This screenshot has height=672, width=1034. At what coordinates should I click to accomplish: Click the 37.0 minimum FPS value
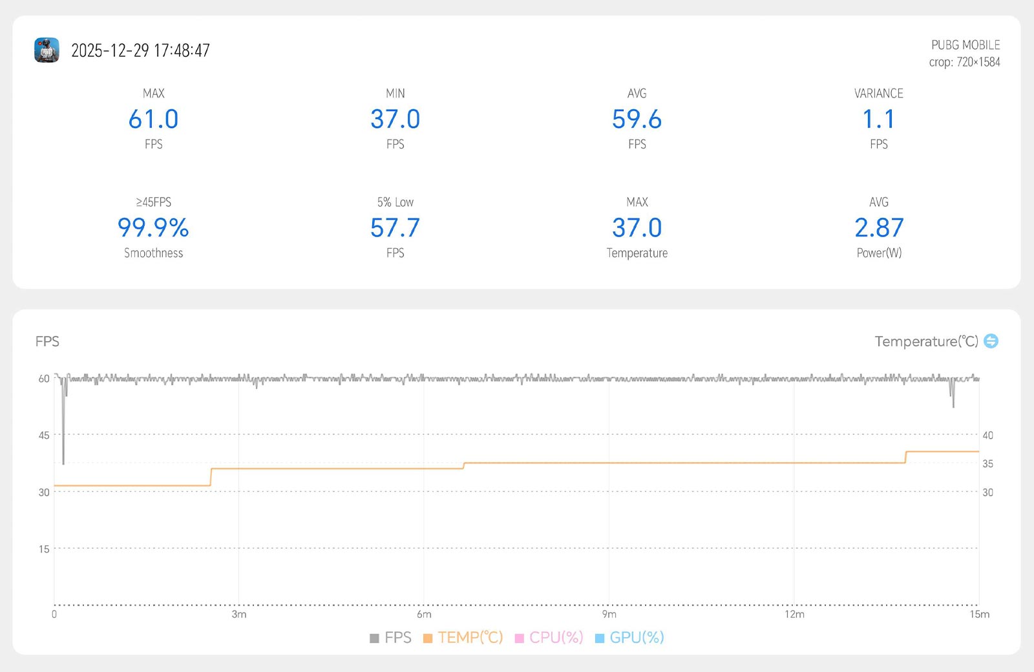[395, 119]
